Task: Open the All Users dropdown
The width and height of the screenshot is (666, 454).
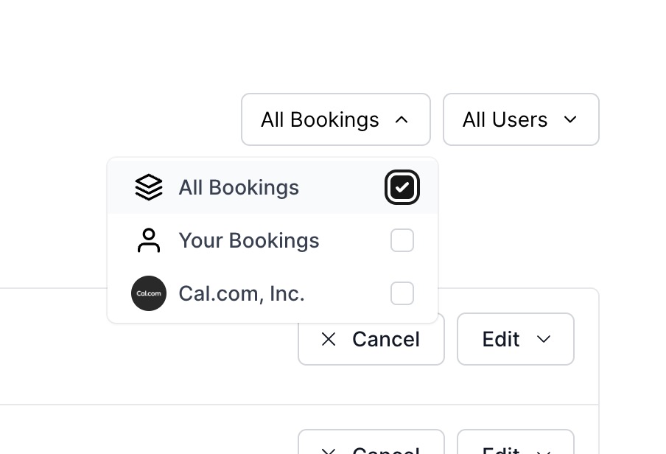Action: (520, 119)
